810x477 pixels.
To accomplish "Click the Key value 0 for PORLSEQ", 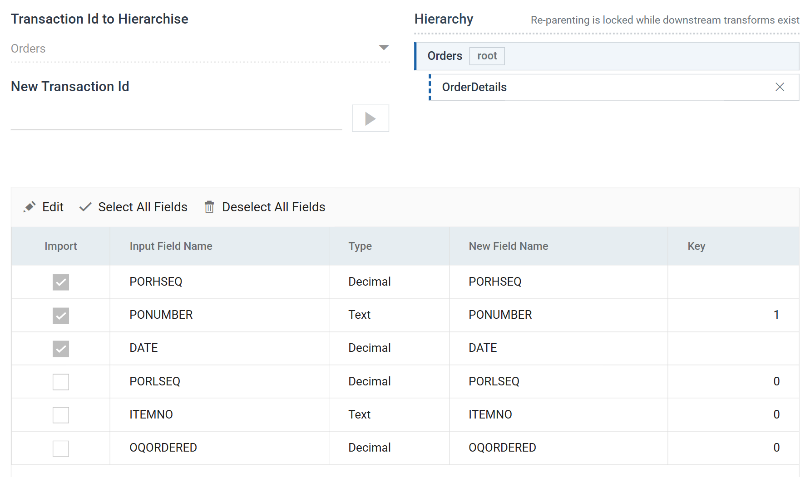I will (x=776, y=381).
